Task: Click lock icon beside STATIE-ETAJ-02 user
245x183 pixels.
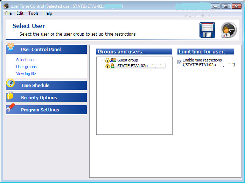Action: coord(107,66)
